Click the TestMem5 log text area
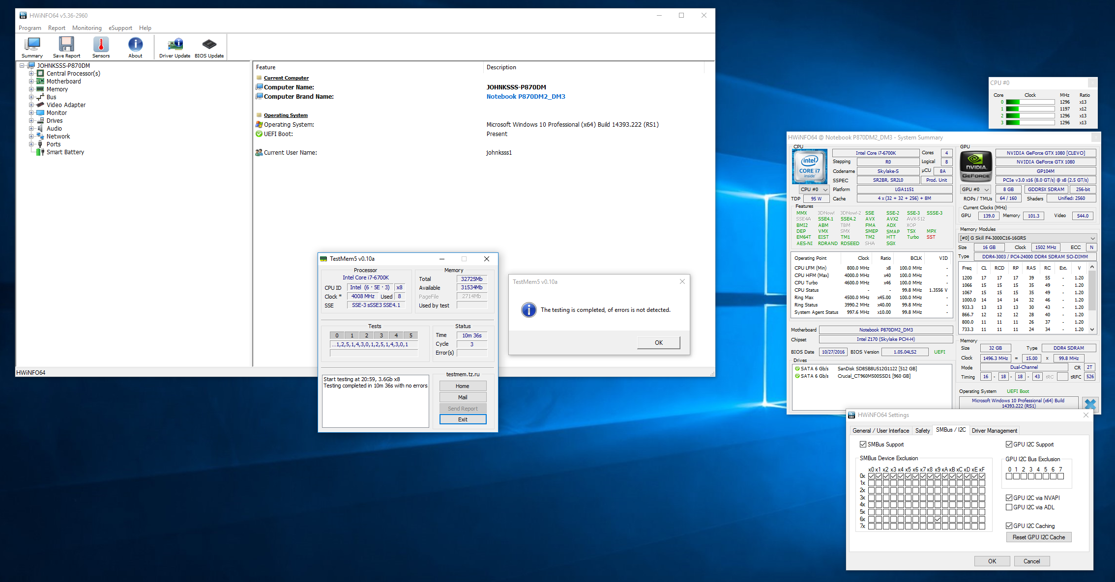Image resolution: width=1115 pixels, height=582 pixels. point(375,401)
